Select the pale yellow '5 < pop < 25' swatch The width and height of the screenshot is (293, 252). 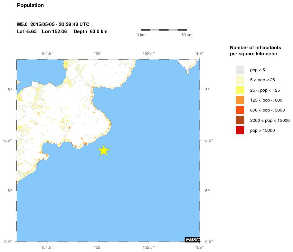click(x=240, y=80)
